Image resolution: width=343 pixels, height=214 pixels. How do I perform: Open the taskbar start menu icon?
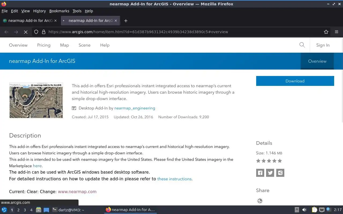click(x=4, y=210)
